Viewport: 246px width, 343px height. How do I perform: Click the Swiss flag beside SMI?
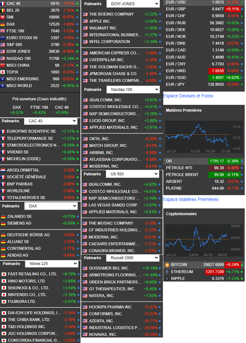click(3, 17)
